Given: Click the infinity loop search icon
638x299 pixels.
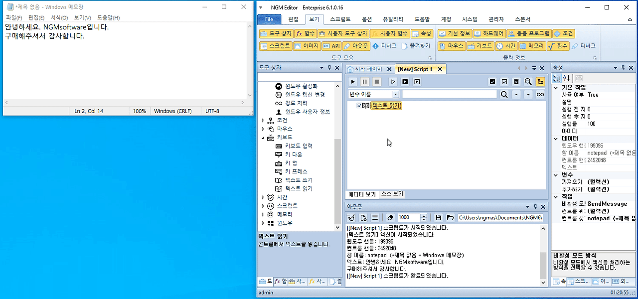Looking at the screenshot, I should 540,94.
